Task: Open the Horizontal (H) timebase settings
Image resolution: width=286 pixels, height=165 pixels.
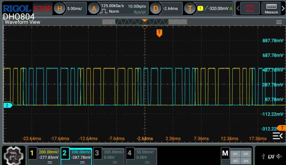Action: pyautogui.click(x=59, y=8)
